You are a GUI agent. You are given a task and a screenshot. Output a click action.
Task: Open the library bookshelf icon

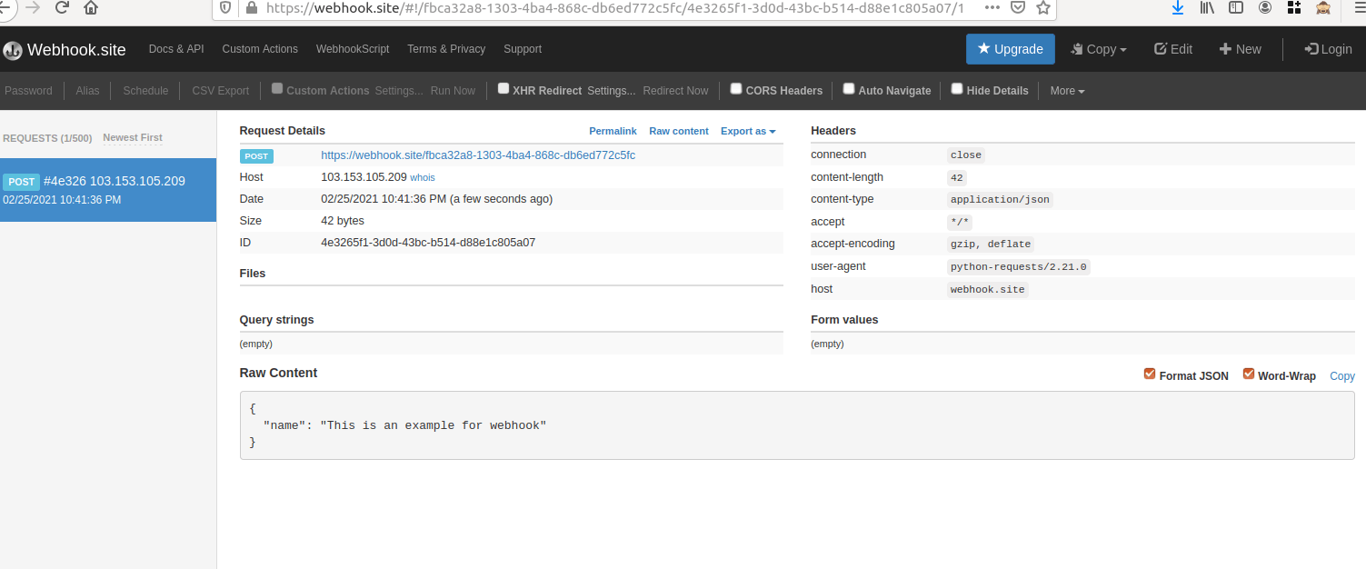coord(1207,7)
